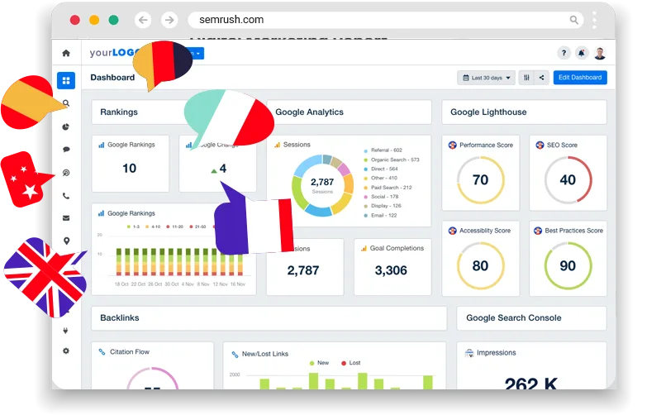The image size is (661, 415).
Task: Toggle the Lost links legend item
Action: click(350, 363)
